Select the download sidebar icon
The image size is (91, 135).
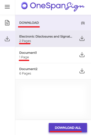7,39
